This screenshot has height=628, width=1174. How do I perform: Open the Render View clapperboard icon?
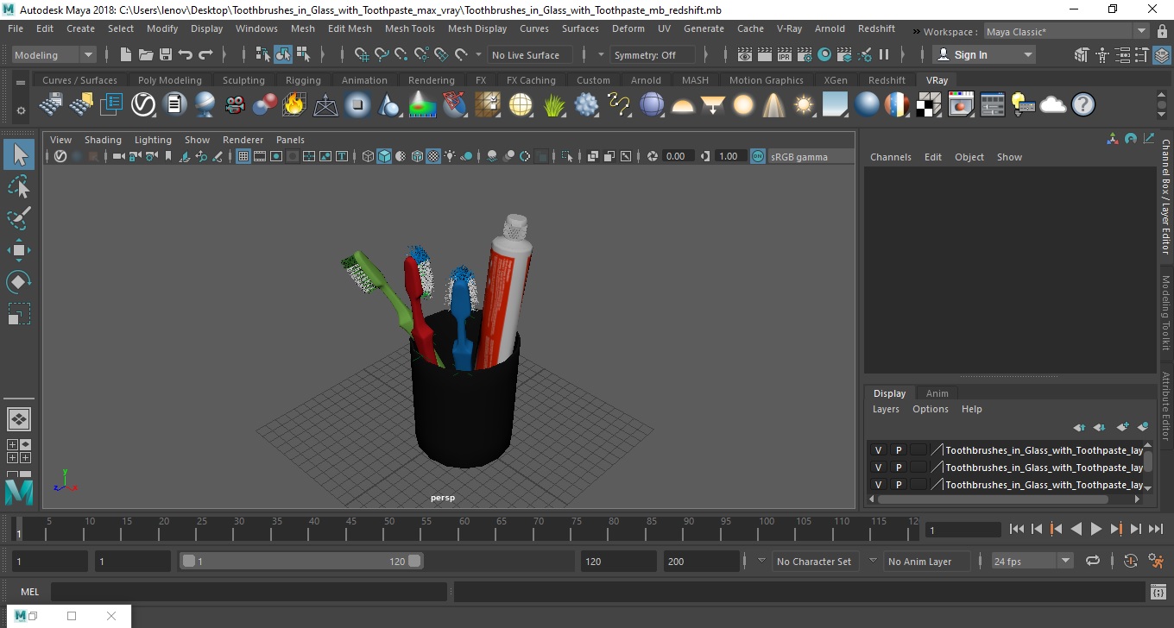[744, 54]
